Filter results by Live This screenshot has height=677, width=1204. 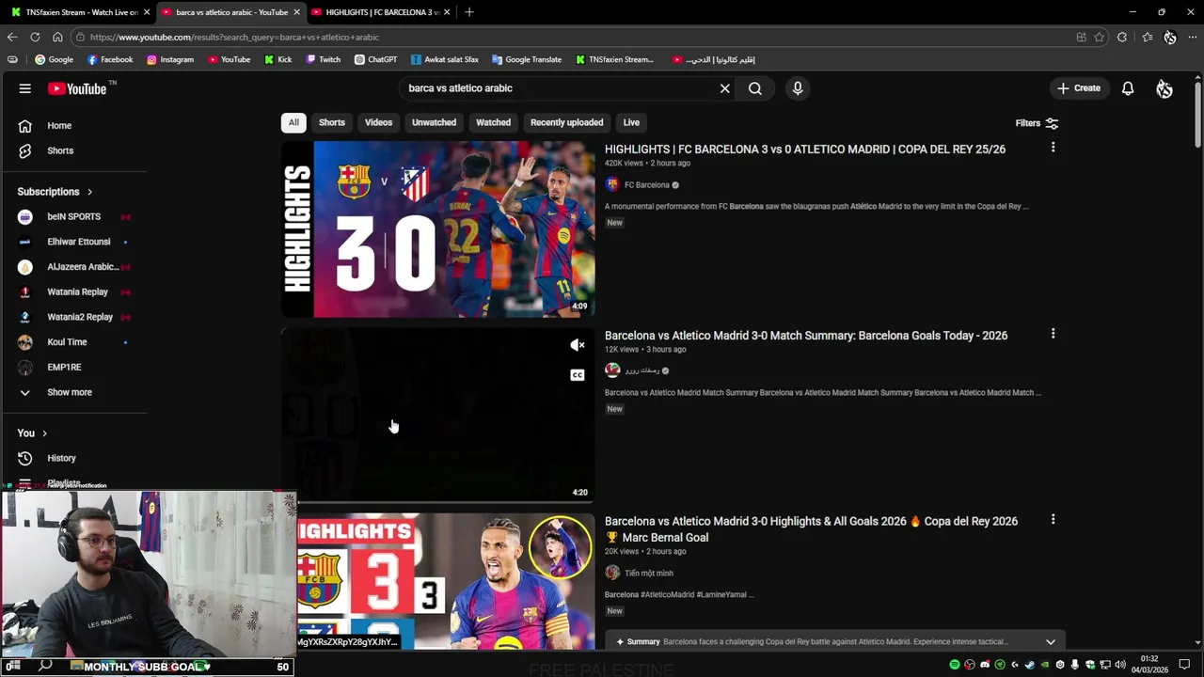(x=631, y=122)
